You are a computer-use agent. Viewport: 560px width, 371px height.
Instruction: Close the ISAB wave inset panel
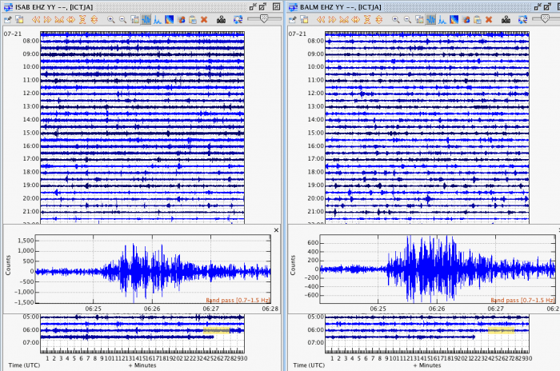(x=276, y=230)
